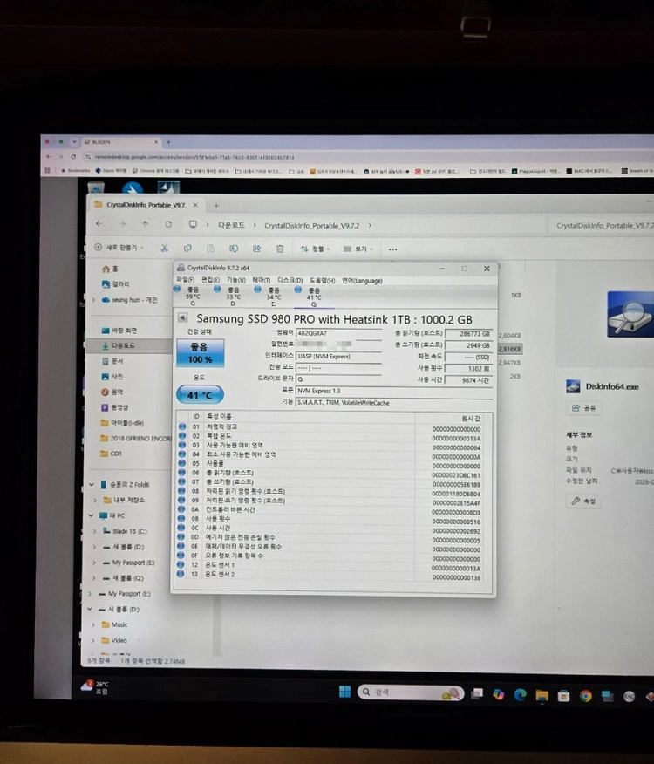The image size is (654, 764).
Task: Refresh the Explorer folder view
Action: point(168,224)
